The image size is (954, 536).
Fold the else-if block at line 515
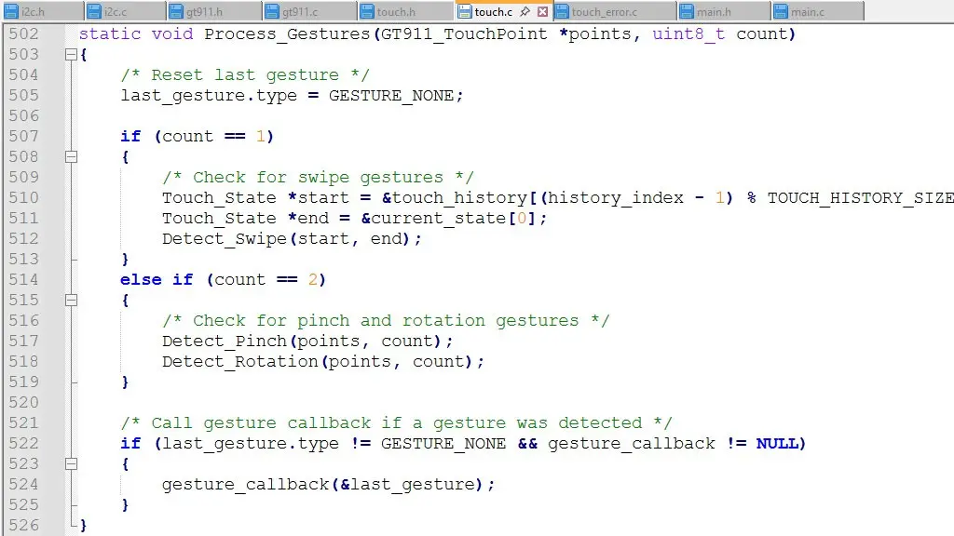pos(71,301)
